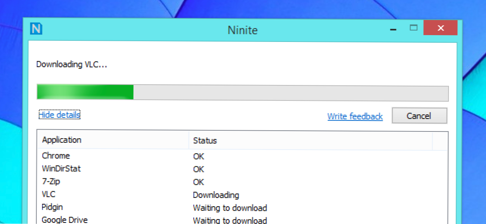Select the Chrome row in application list

click(x=56, y=156)
